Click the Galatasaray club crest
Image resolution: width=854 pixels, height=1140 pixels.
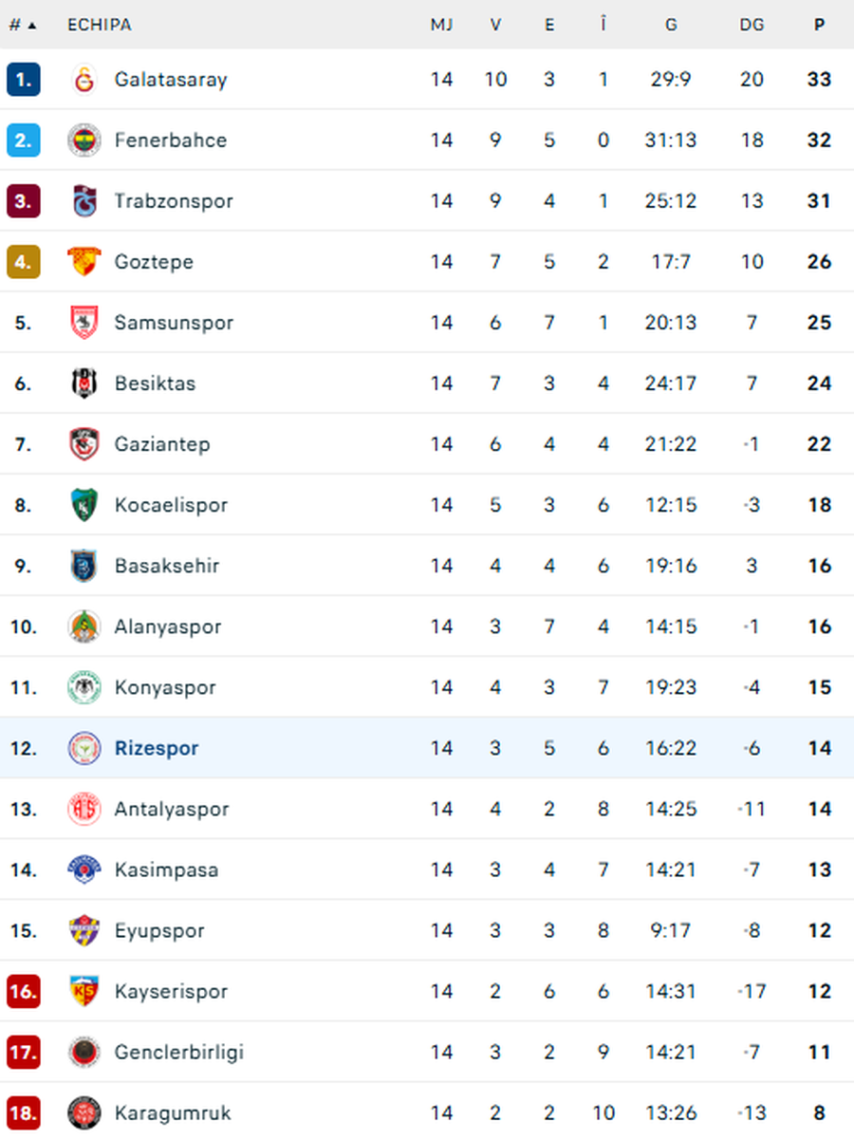(84, 80)
